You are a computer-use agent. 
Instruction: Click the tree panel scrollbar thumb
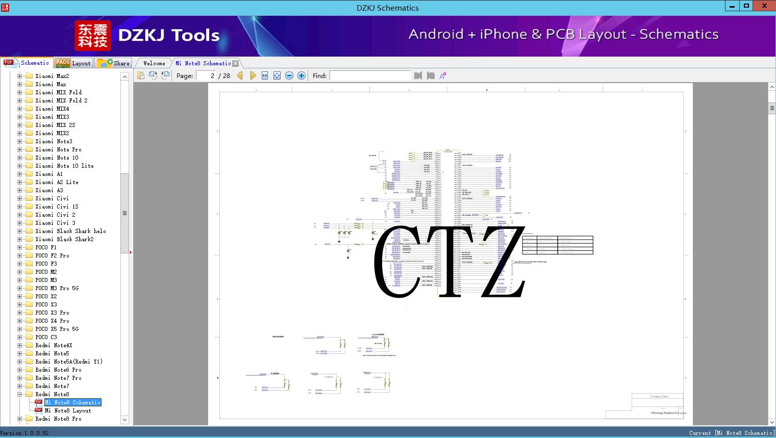124,213
